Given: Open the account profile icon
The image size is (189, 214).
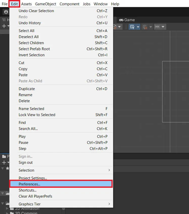Looking at the screenshot, I should pos(6,12).
